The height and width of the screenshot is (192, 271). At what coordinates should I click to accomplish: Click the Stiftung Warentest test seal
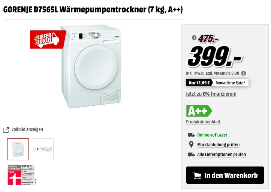(22, 175)
